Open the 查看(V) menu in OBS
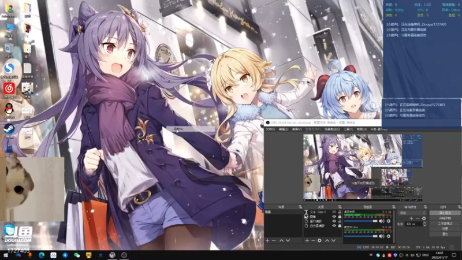The height and width of the screenshot is (260, 462). (x=296, y=129)
